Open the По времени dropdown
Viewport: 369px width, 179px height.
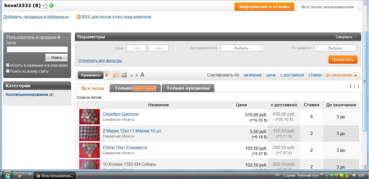[335, 48]
